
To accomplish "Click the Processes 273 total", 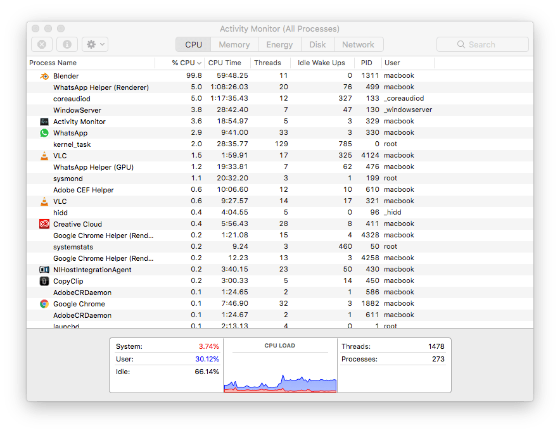I will (x=438, y=359).
